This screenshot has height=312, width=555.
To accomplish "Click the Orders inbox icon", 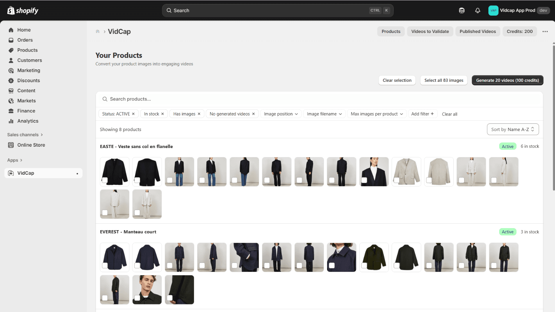I will click(11, 40).
